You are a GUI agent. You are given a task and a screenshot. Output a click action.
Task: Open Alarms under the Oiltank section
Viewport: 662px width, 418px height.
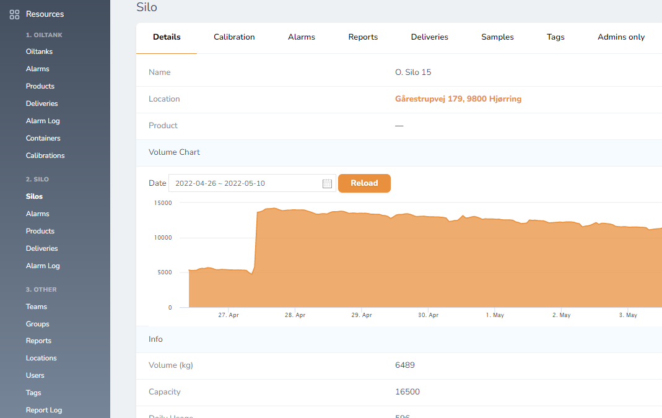[x=38, y=69]
